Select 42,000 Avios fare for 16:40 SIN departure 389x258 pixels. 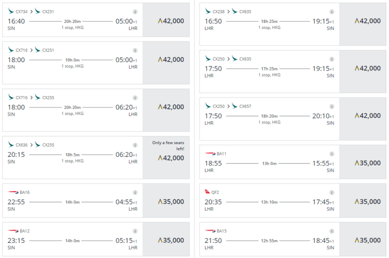(x=166, y=20)
